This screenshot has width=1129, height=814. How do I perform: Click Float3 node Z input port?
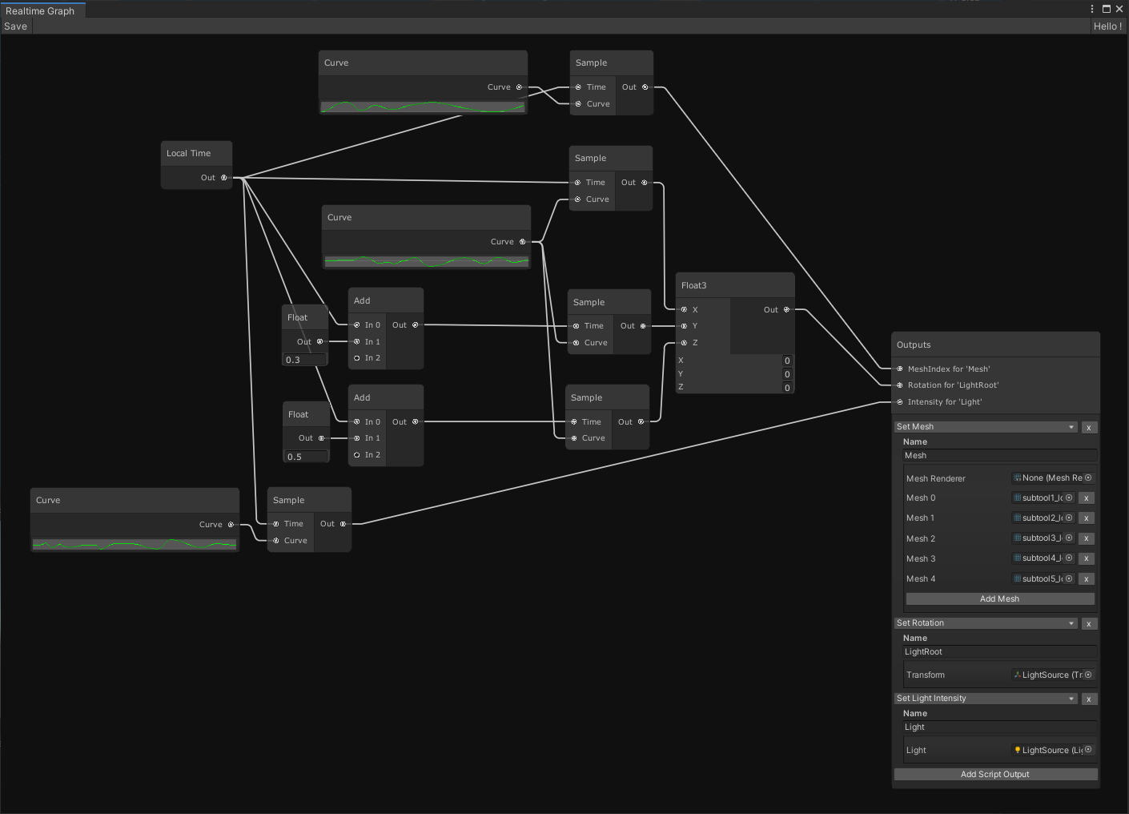(x=684, y=343)
